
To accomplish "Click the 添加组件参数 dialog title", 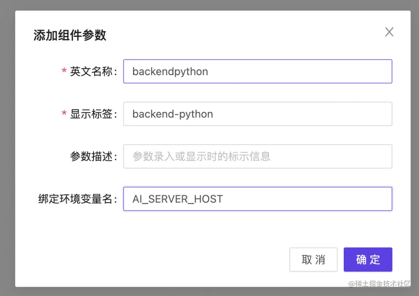I will coord(70,36).
